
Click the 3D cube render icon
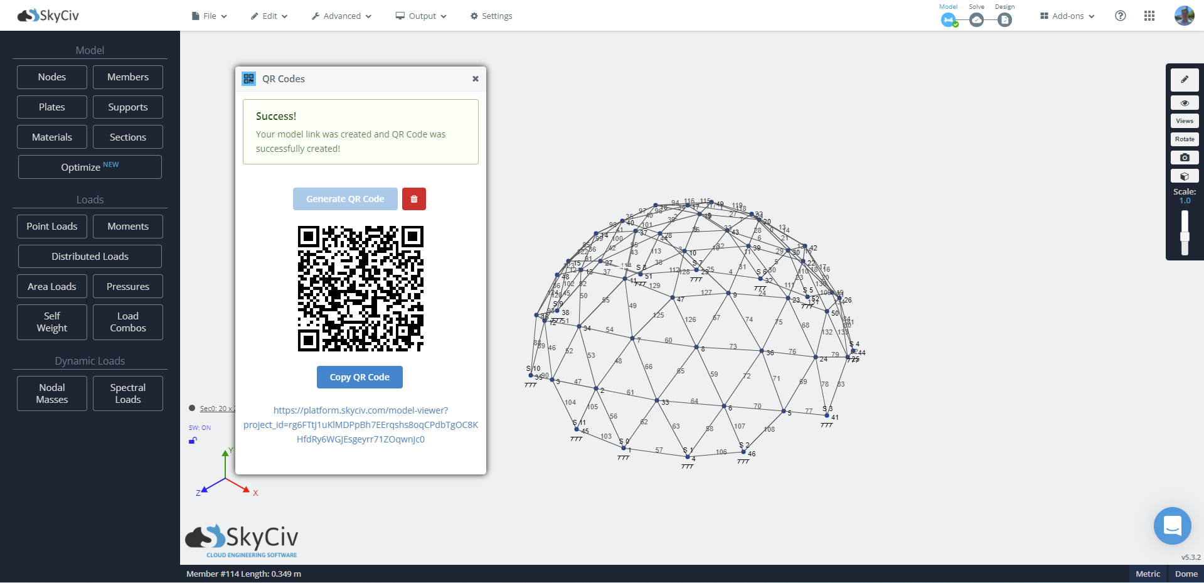(x=1185, y=176)
